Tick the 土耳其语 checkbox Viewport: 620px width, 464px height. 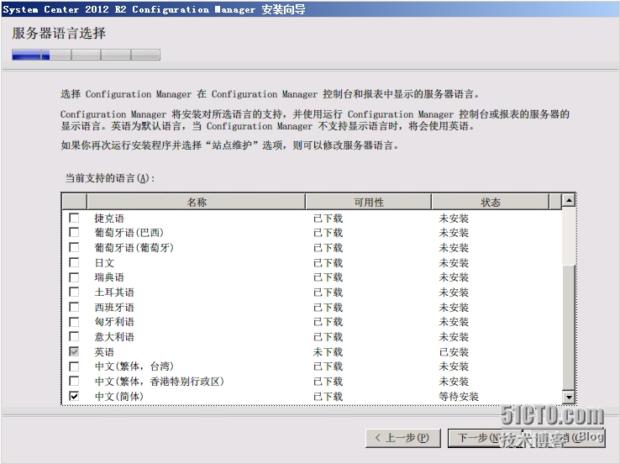click(x=74, y=293)
